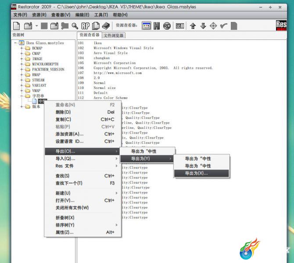
Task: Click the magnifying glass Find icon
Action: click(x=75, y=26)
